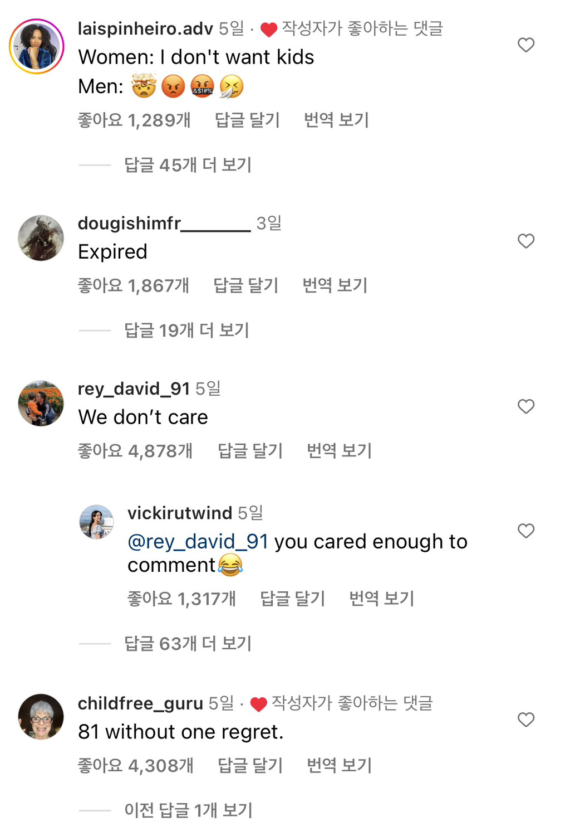Like laispinheiro.adv's comment with the heart icon
570x826 pixels.
point(525,45)
